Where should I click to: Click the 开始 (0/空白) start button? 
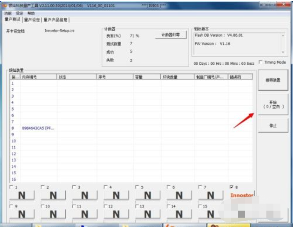[x=273, y=105]
